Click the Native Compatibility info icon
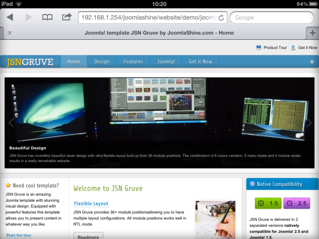The image size is (319, 239). click(x=252, y=184)
